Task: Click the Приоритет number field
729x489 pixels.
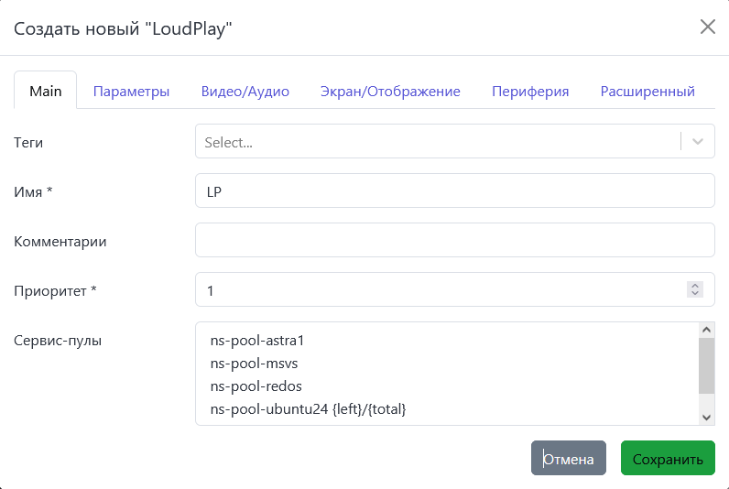Action: pos(440,290)
